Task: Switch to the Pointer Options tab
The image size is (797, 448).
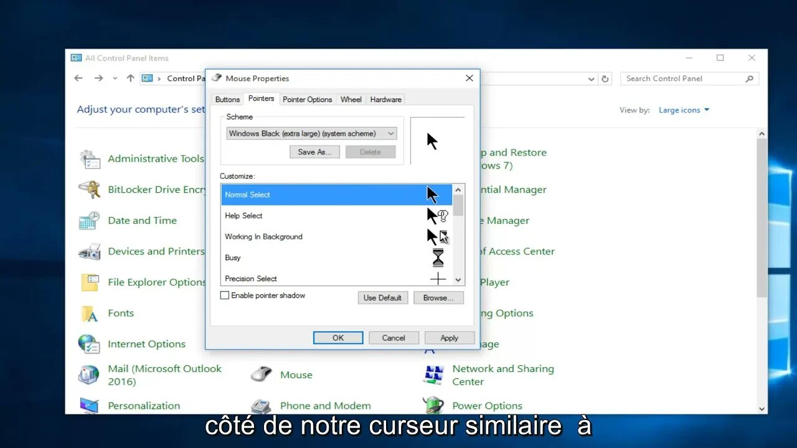Action: (307, 100)
